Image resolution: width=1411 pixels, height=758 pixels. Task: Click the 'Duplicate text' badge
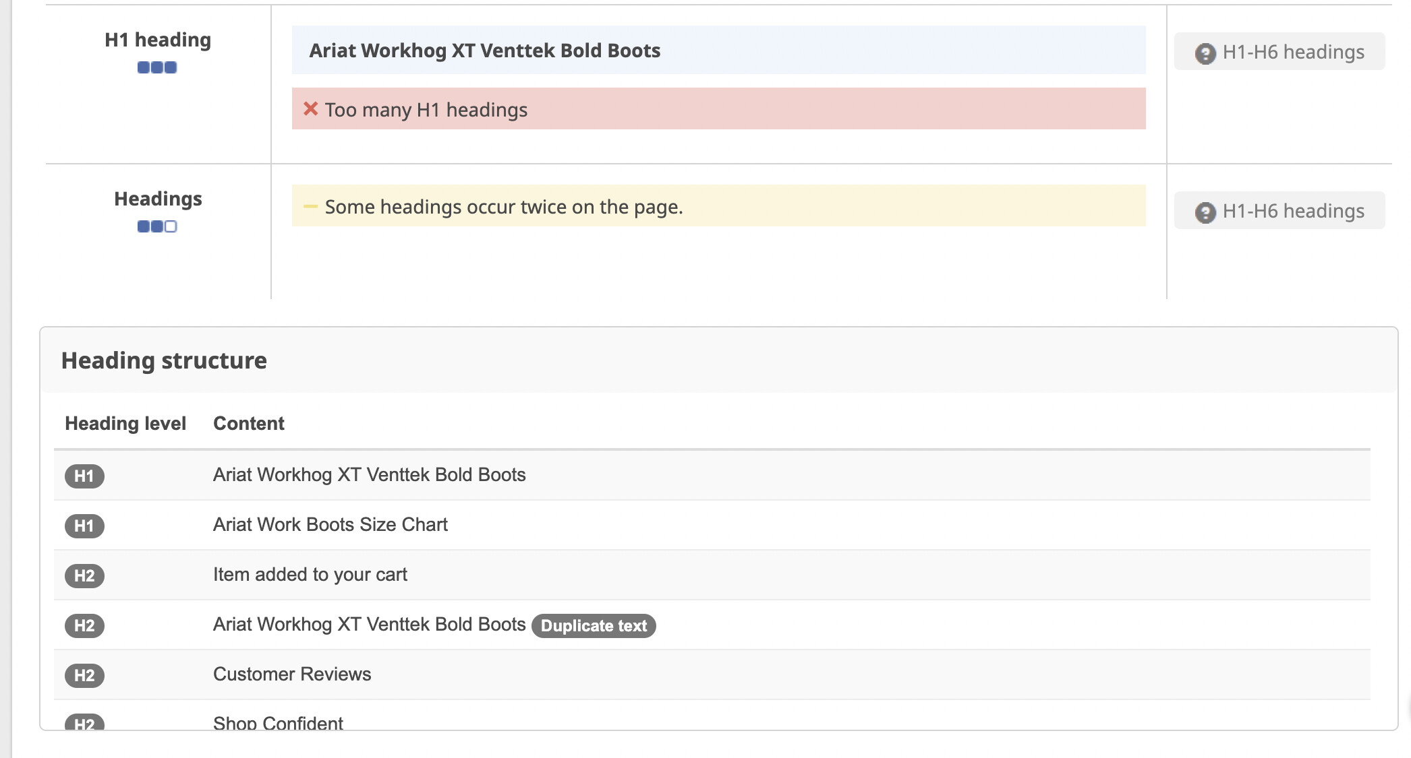[x=594, y=626]
